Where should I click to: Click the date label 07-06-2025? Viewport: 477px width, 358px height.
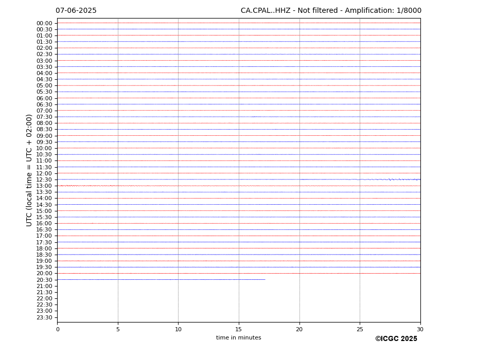[x=76, y=11]
